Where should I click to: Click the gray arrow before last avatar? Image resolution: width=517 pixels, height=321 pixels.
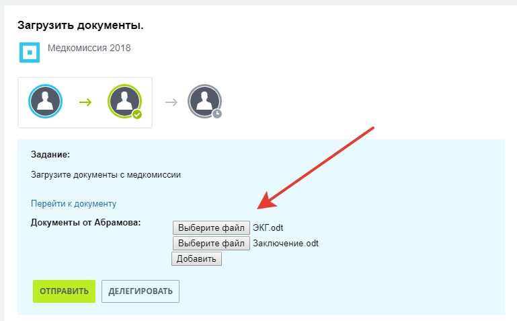[x=171, y=102]
